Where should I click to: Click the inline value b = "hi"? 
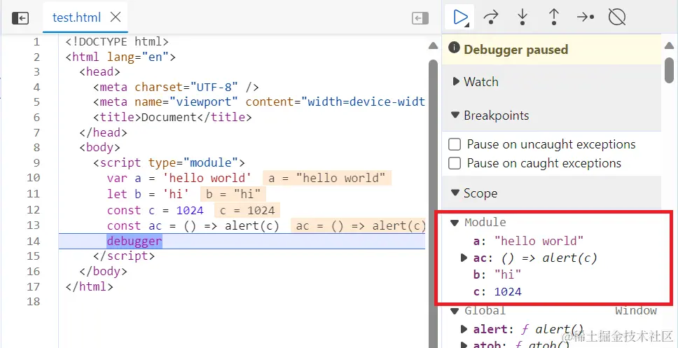tap(233, 194)
